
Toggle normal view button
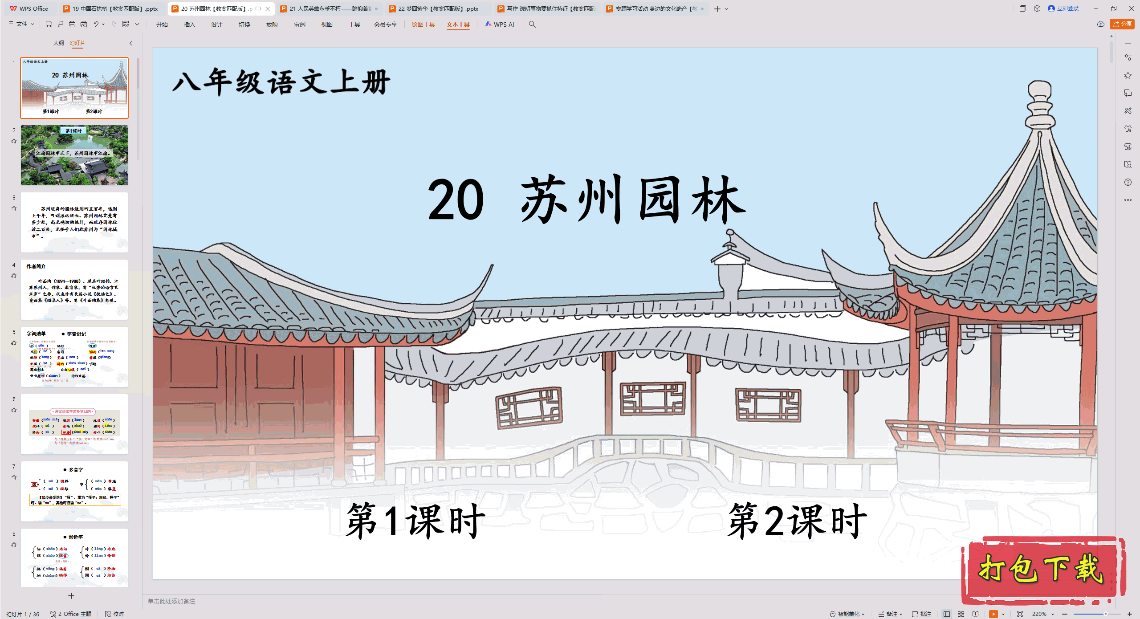coord(947,614)
